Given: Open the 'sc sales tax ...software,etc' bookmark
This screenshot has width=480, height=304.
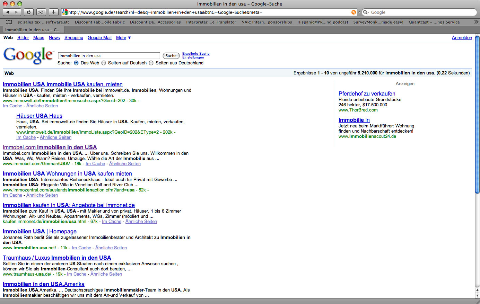Looking at the screenshot, I should (x=44, y=22).
